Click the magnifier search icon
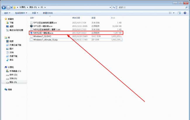The height and width of the screenshot is (120, 190). coord(186,7)
